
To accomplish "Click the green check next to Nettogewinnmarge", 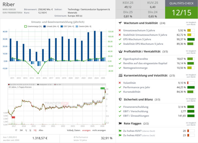I will [x=120, y=68].
